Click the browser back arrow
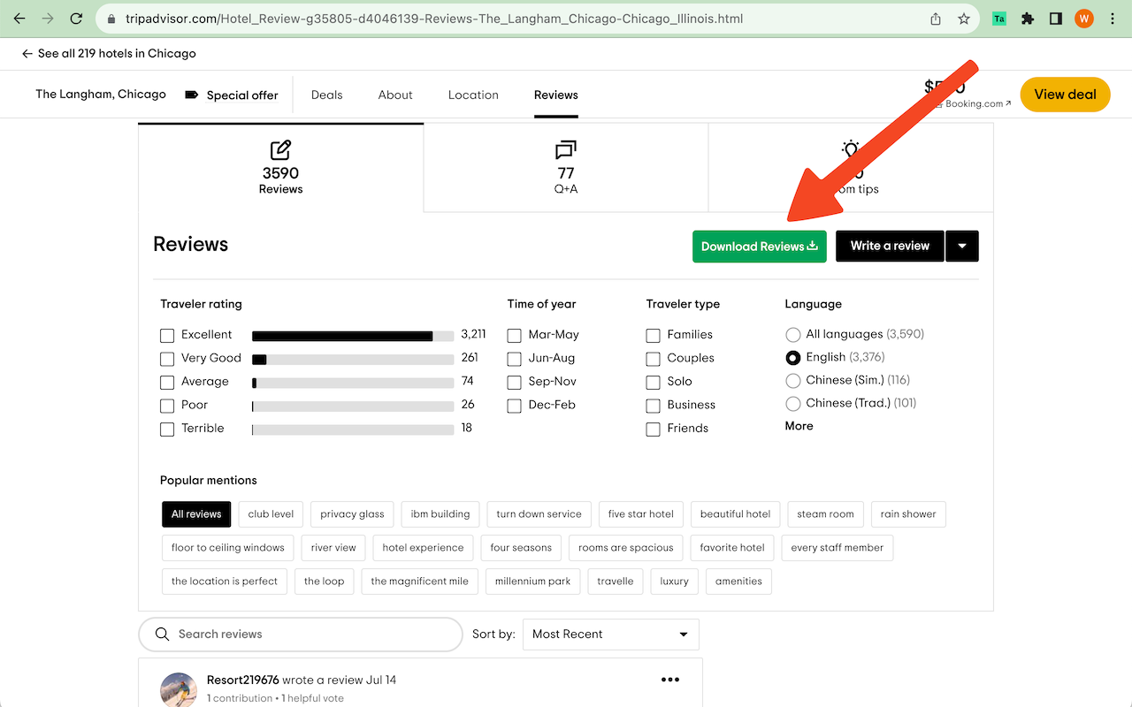Image resolution: width=1132 pixels, height=707 pixels. coord(19,19)
